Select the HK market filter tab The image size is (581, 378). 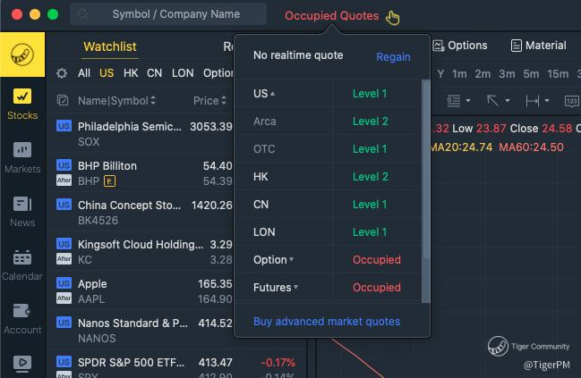131,73
